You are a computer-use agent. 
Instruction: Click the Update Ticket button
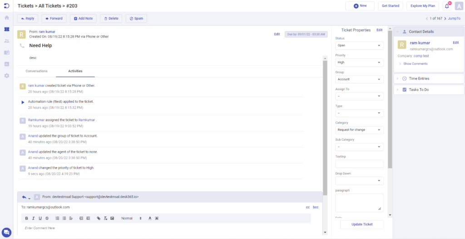[361, 225]
